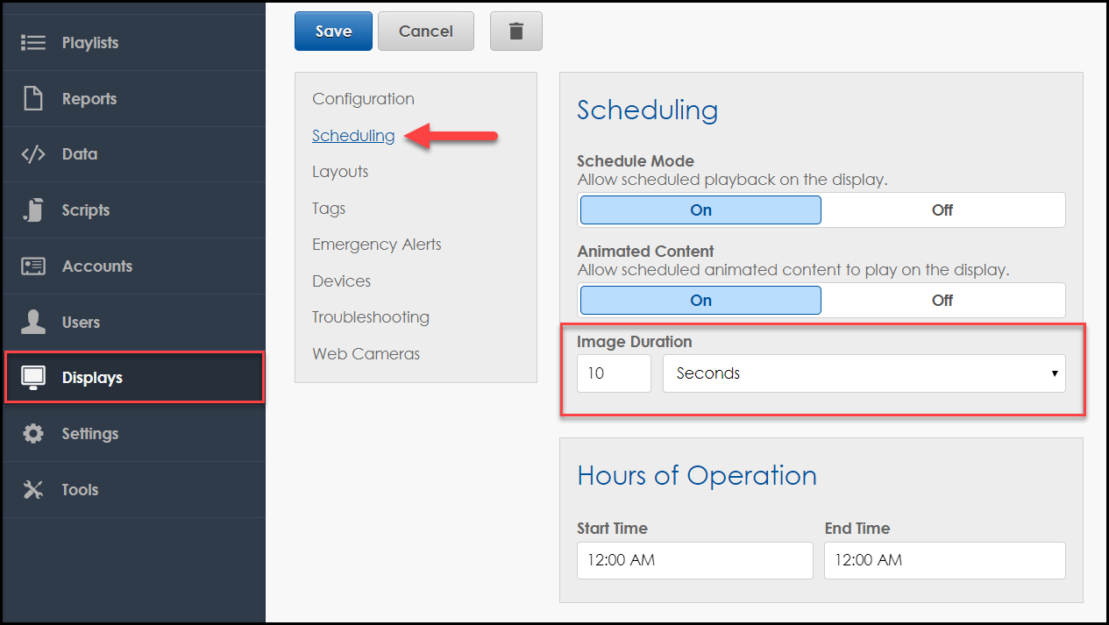The image size is (1109, 625).
Task: Disable Animated Content with Off
Action: 942,301
